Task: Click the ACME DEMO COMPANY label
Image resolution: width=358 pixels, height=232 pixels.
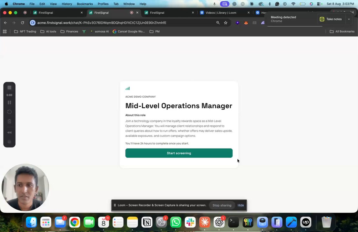Action: click(x=140, y=97)
